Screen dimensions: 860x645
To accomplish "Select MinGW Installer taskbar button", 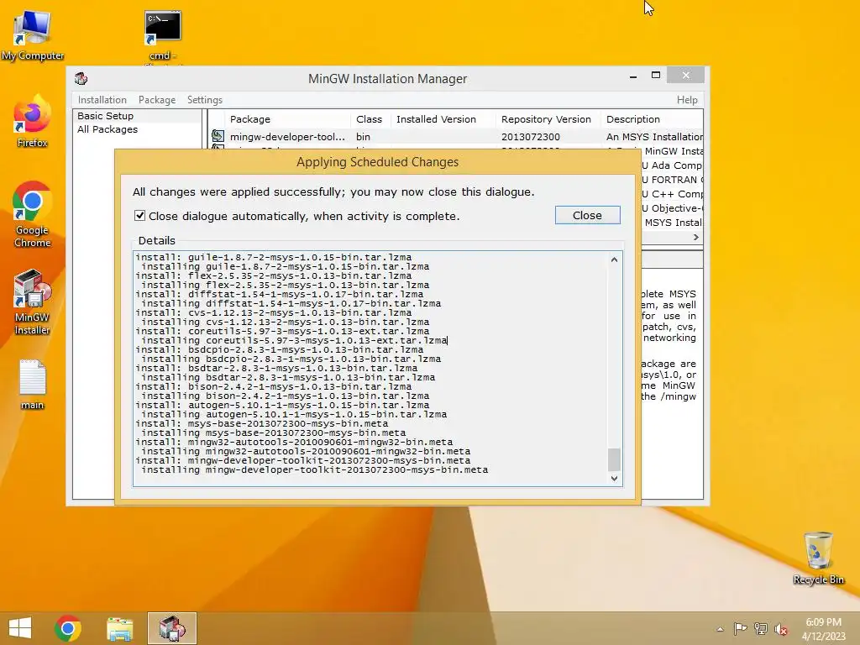I will pos(171,628).
